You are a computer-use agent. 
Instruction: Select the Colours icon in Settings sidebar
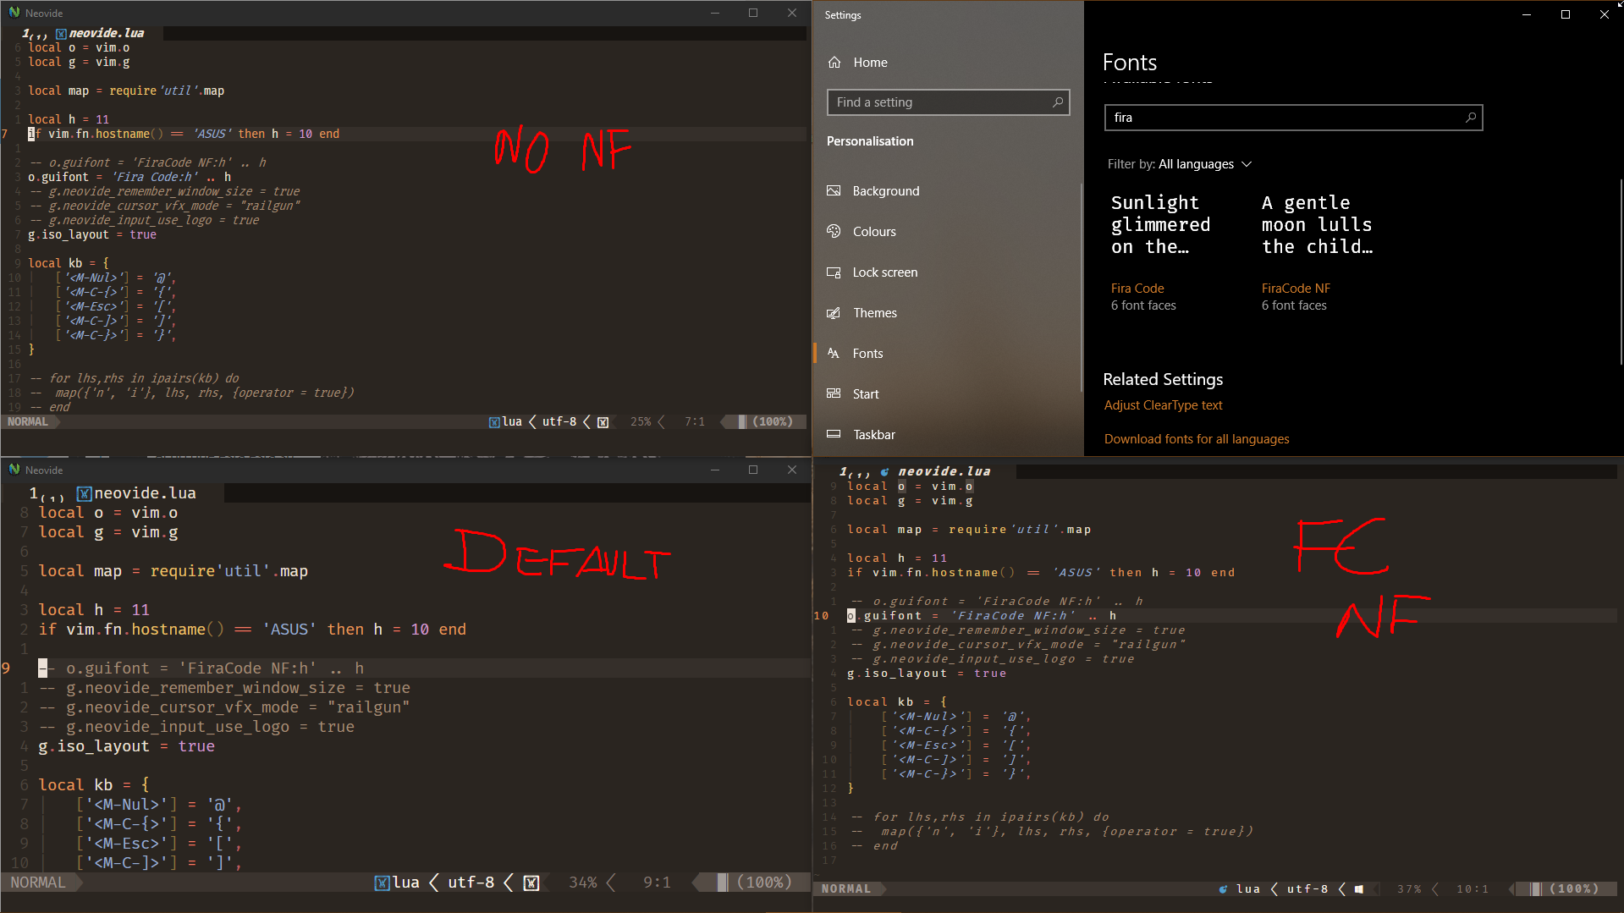(834, 231)
